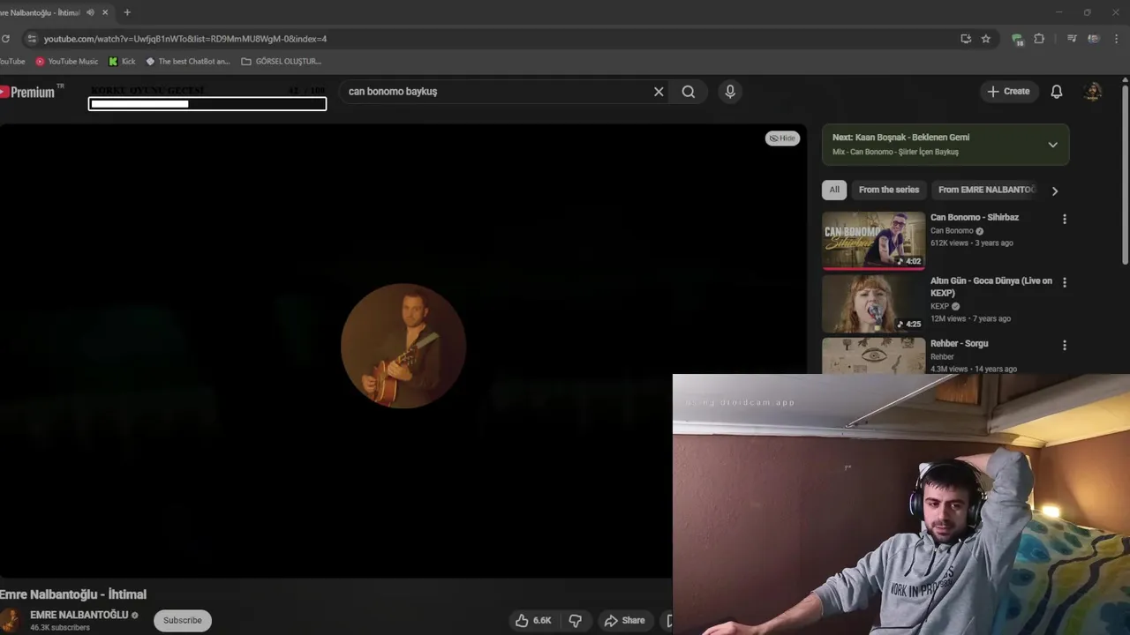Open the Can Bonomo - Sihirbaz thumbnail
The width and height of the screenshot is (1130, 635).
point(874,240)
